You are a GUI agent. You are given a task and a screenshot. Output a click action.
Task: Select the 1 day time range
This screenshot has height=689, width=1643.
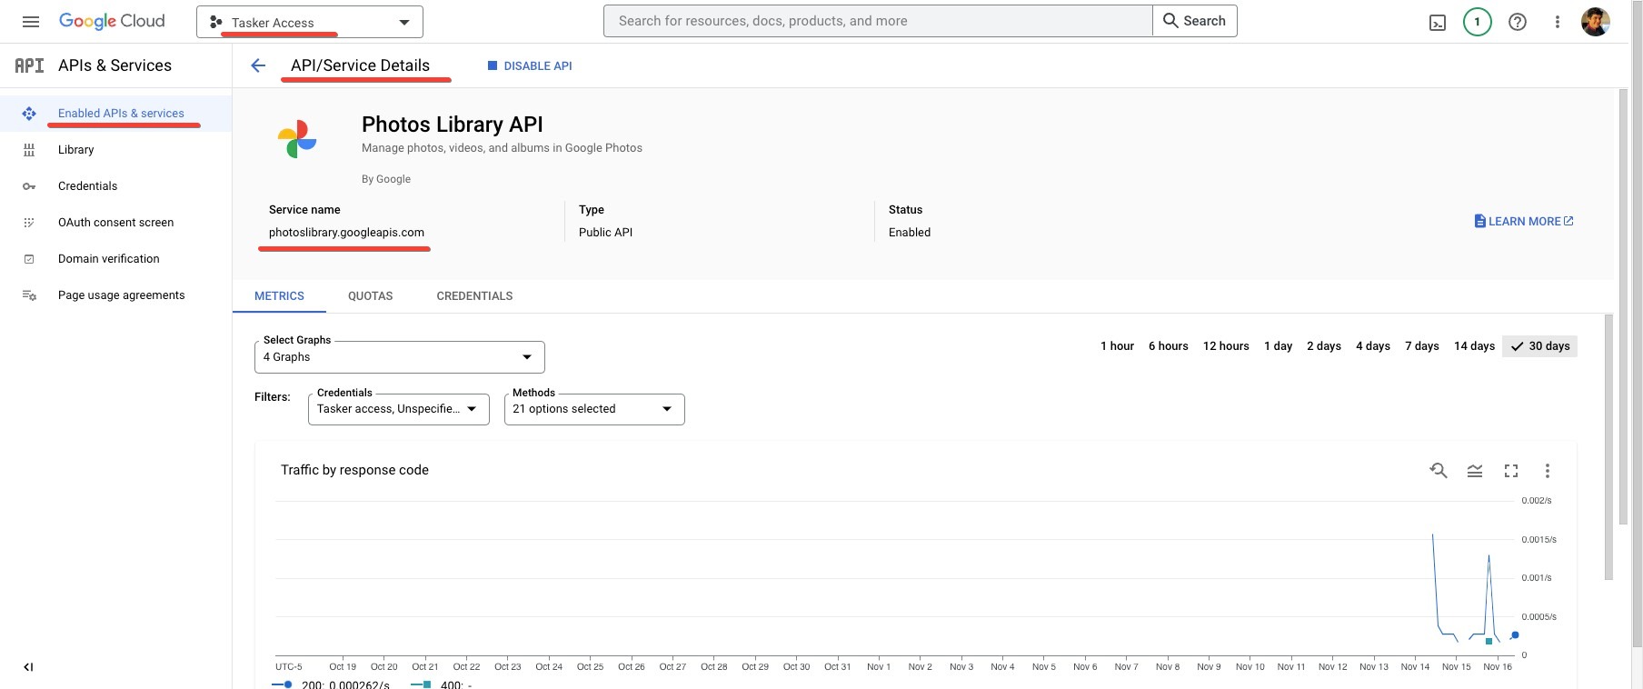point(1278,346)
